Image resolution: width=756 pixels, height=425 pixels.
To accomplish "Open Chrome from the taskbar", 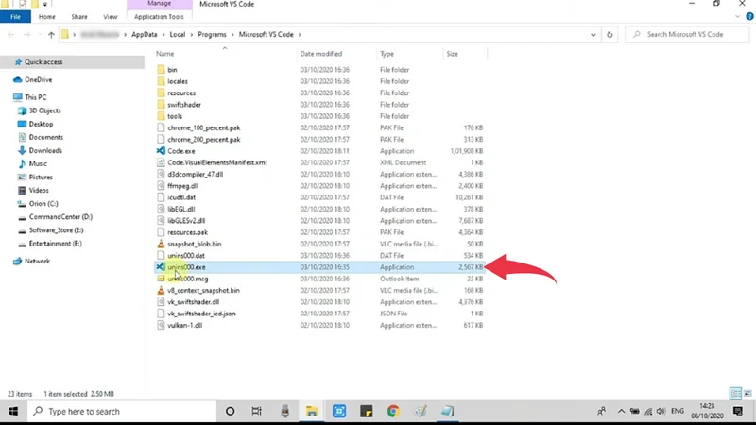I will [393, 412].
